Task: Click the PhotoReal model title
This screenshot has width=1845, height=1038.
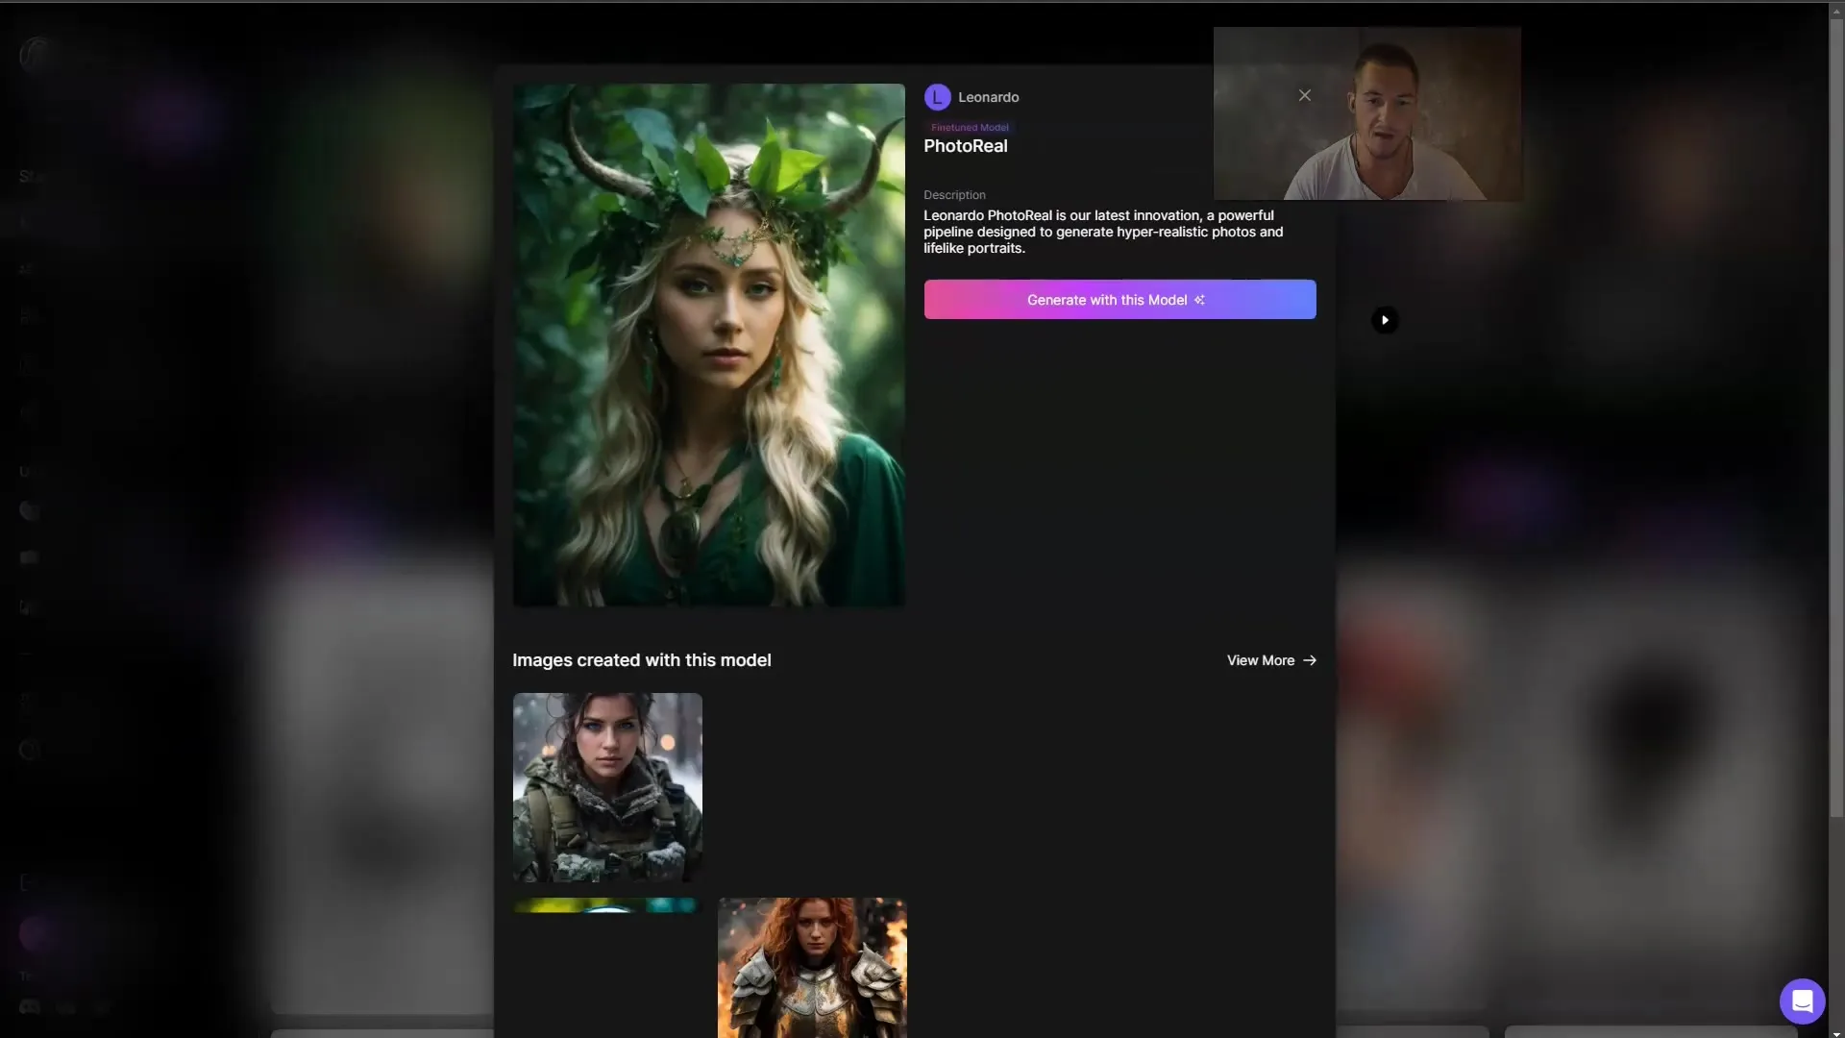Action: (x=966, y=146)
